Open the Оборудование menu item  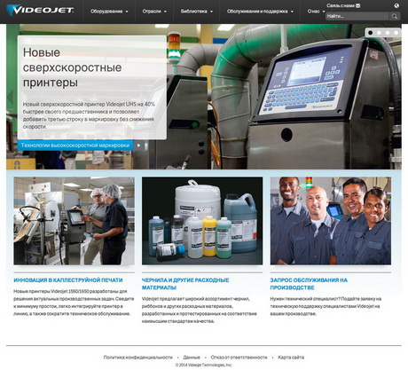pyautogui.click(x=106, y=12)
